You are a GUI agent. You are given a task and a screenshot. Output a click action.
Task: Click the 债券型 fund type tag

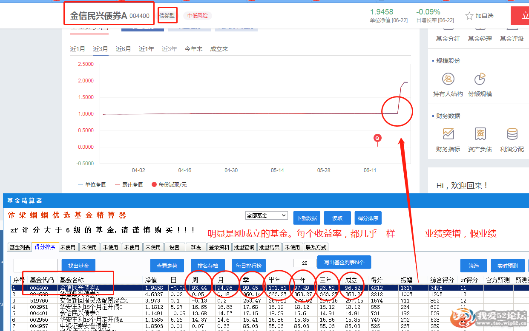[x=167, y=16]
